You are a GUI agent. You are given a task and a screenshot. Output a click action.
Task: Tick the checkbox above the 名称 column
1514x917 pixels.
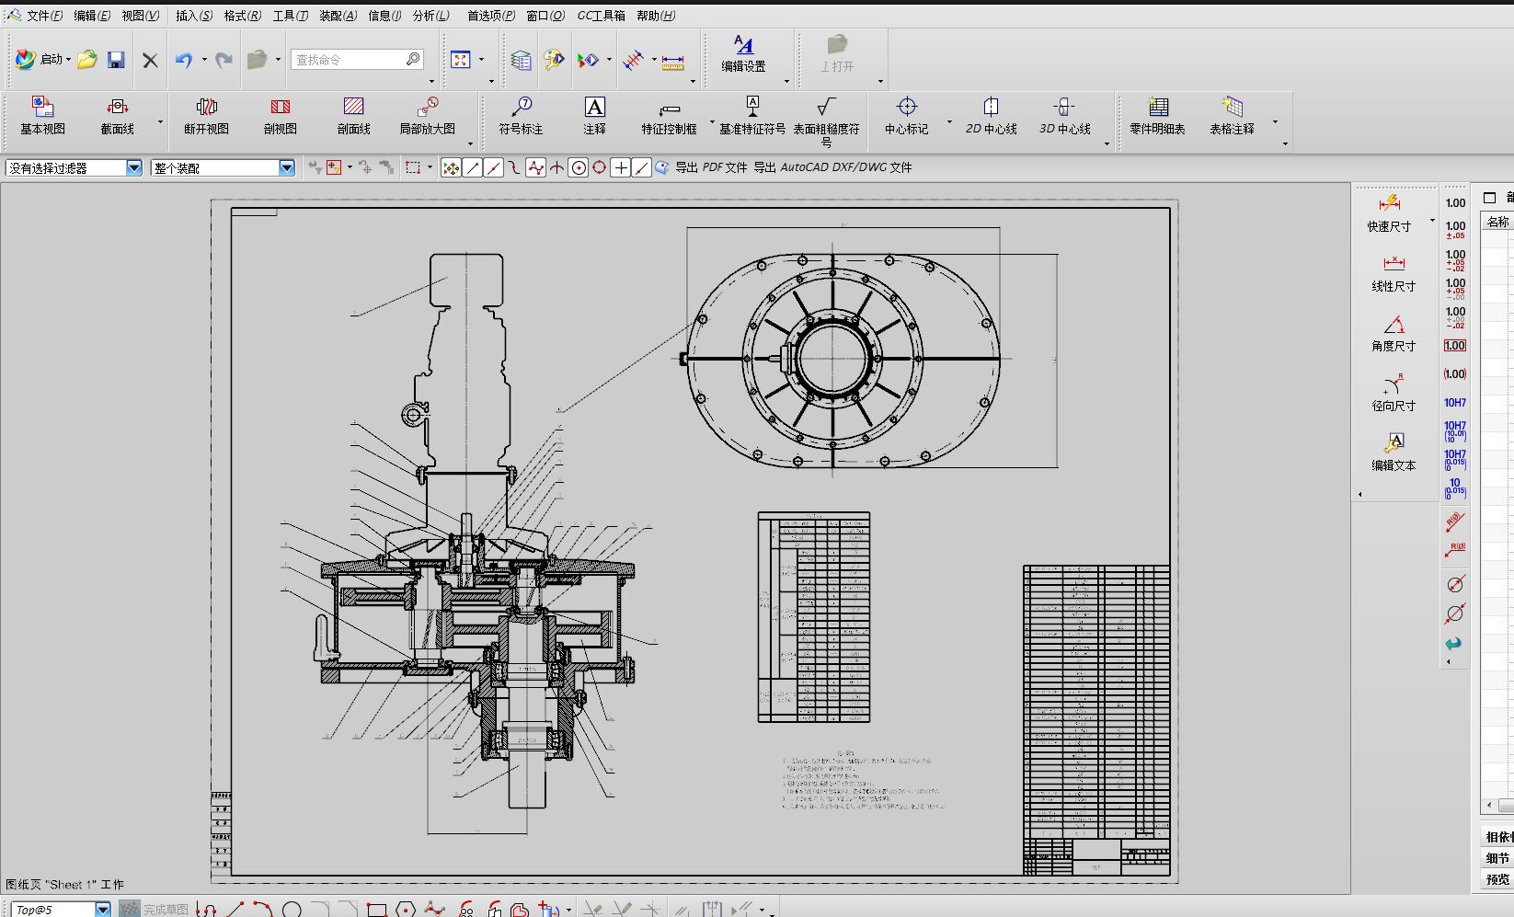[1490, 198]
